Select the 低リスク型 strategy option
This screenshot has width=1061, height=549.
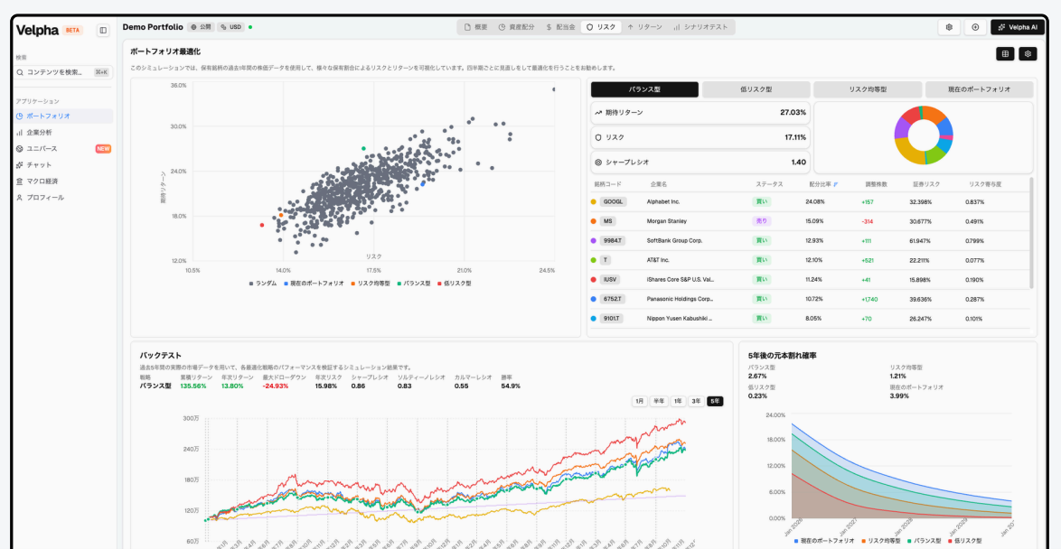pos(756,89)
